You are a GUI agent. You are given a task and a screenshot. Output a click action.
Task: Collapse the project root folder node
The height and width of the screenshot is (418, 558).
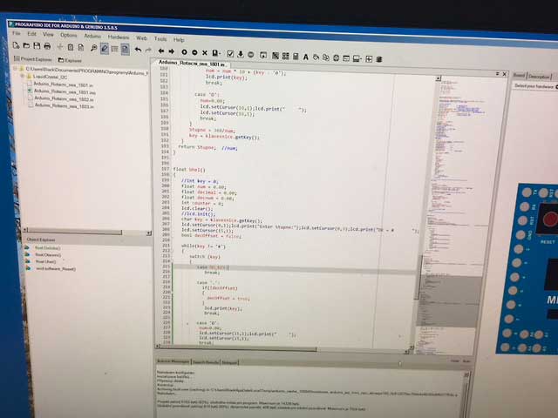point(17,69)
